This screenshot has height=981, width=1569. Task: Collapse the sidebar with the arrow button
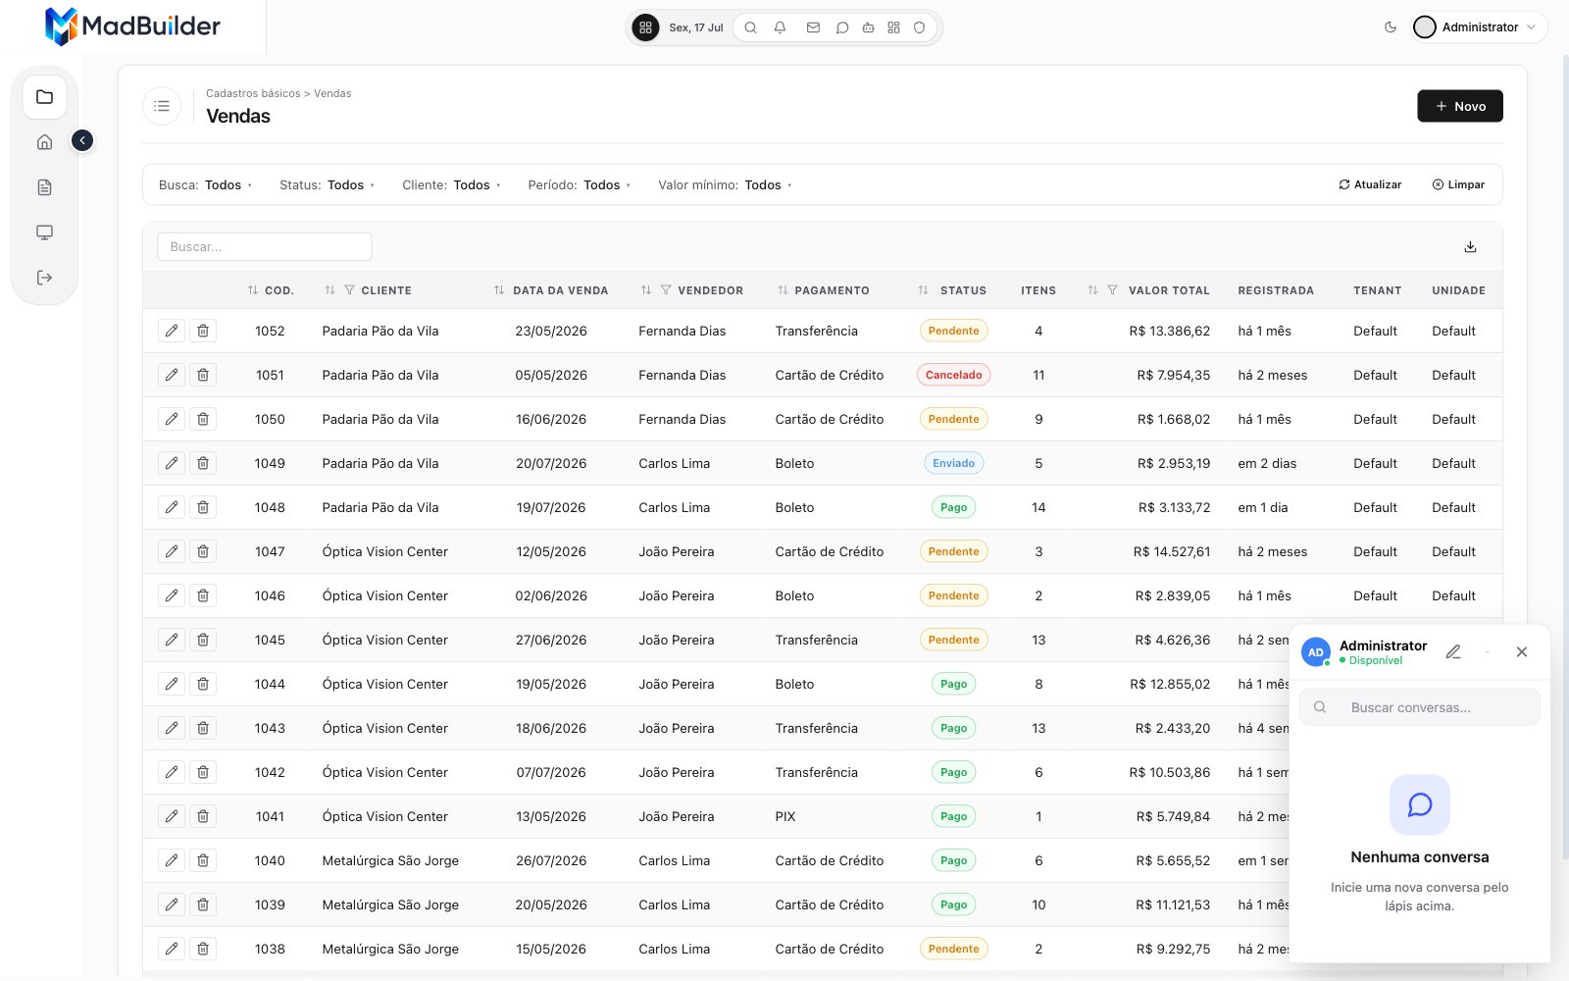(82, 141)
